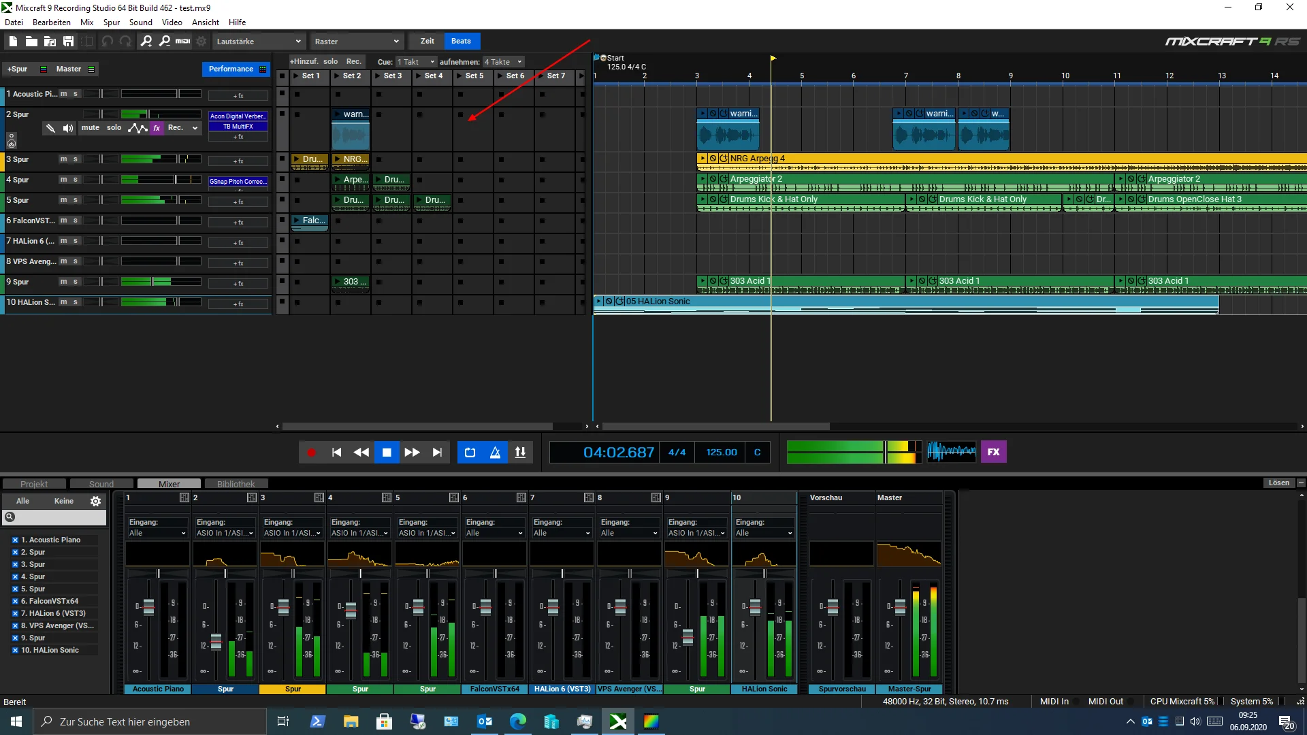This screenshot has width=1307, height=735.
Task: Open Eingang dropdown of mixer channel 2
Action: coord(225,533)
